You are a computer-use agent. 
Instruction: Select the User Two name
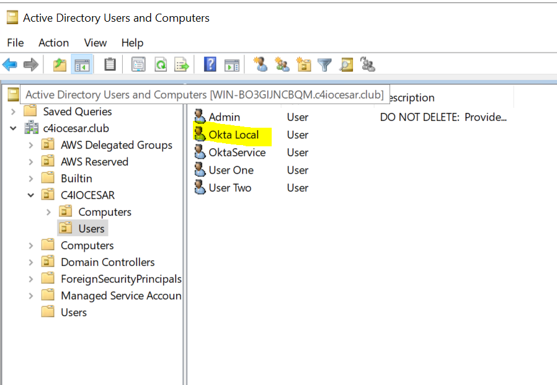pyautogui.click(x=230, y=188)
